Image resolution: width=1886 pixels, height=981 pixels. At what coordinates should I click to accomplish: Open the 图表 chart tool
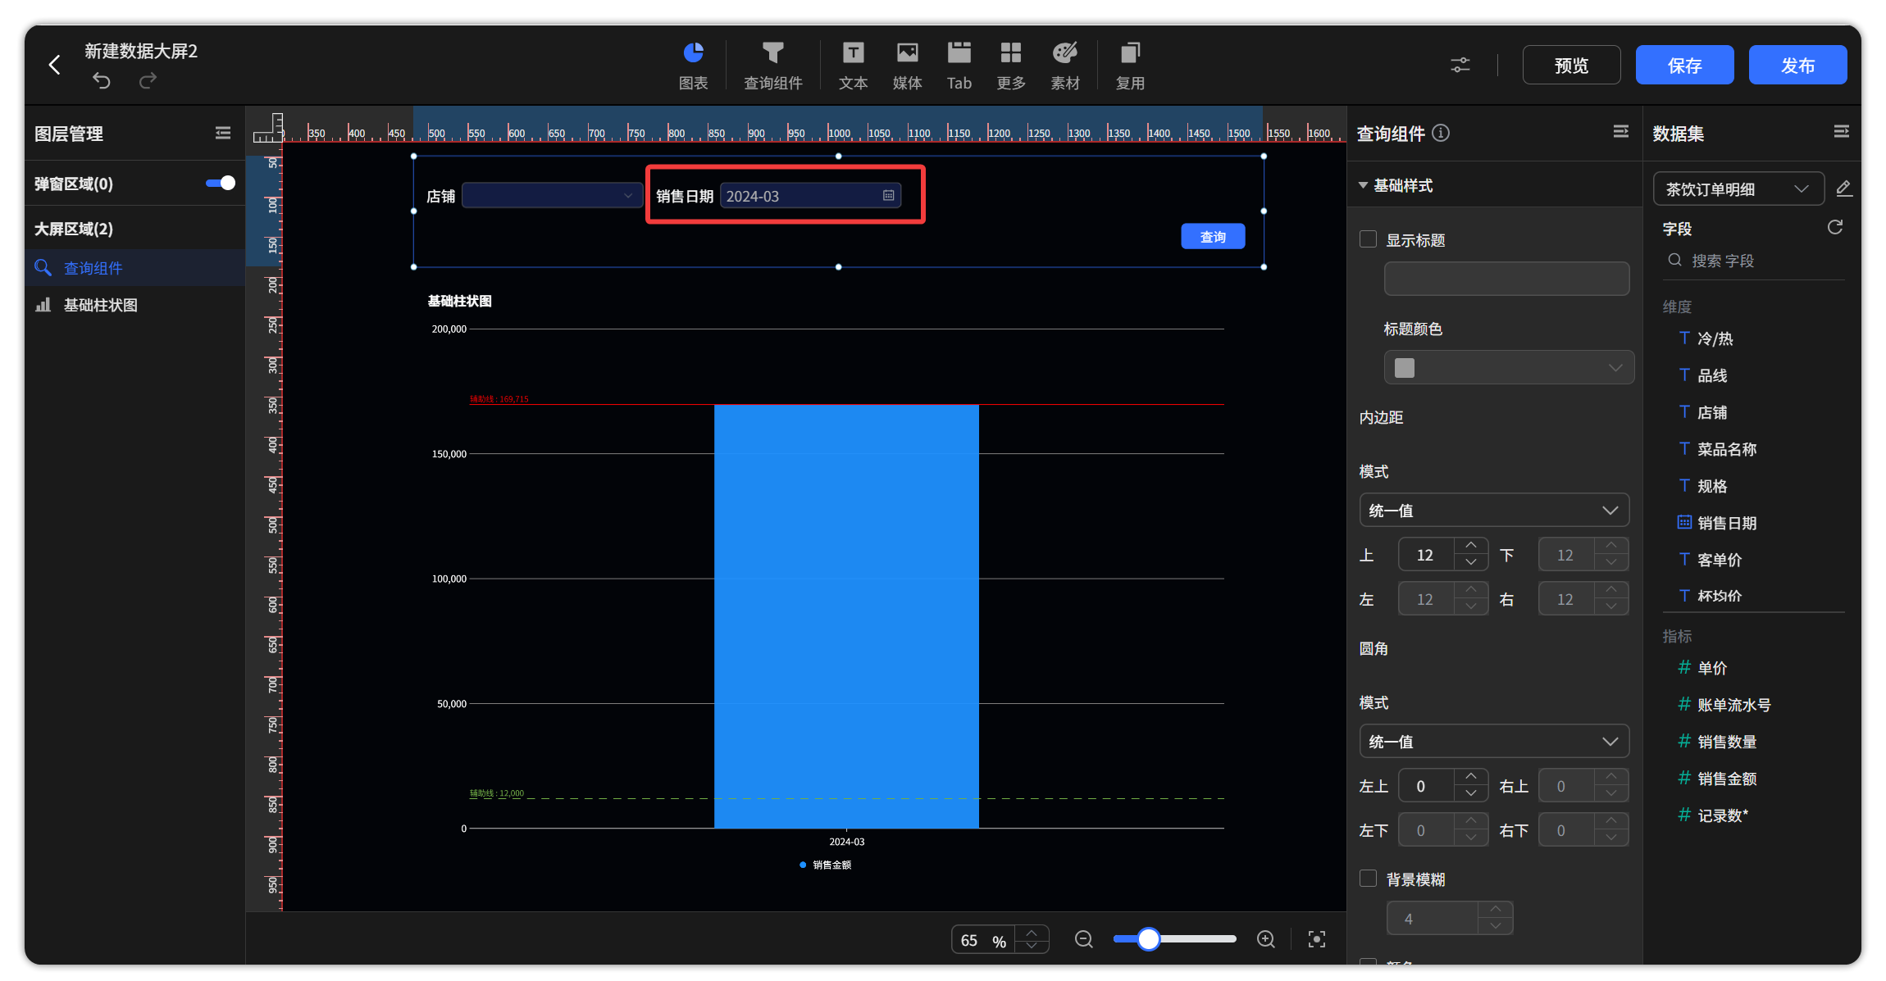(693, 66)
